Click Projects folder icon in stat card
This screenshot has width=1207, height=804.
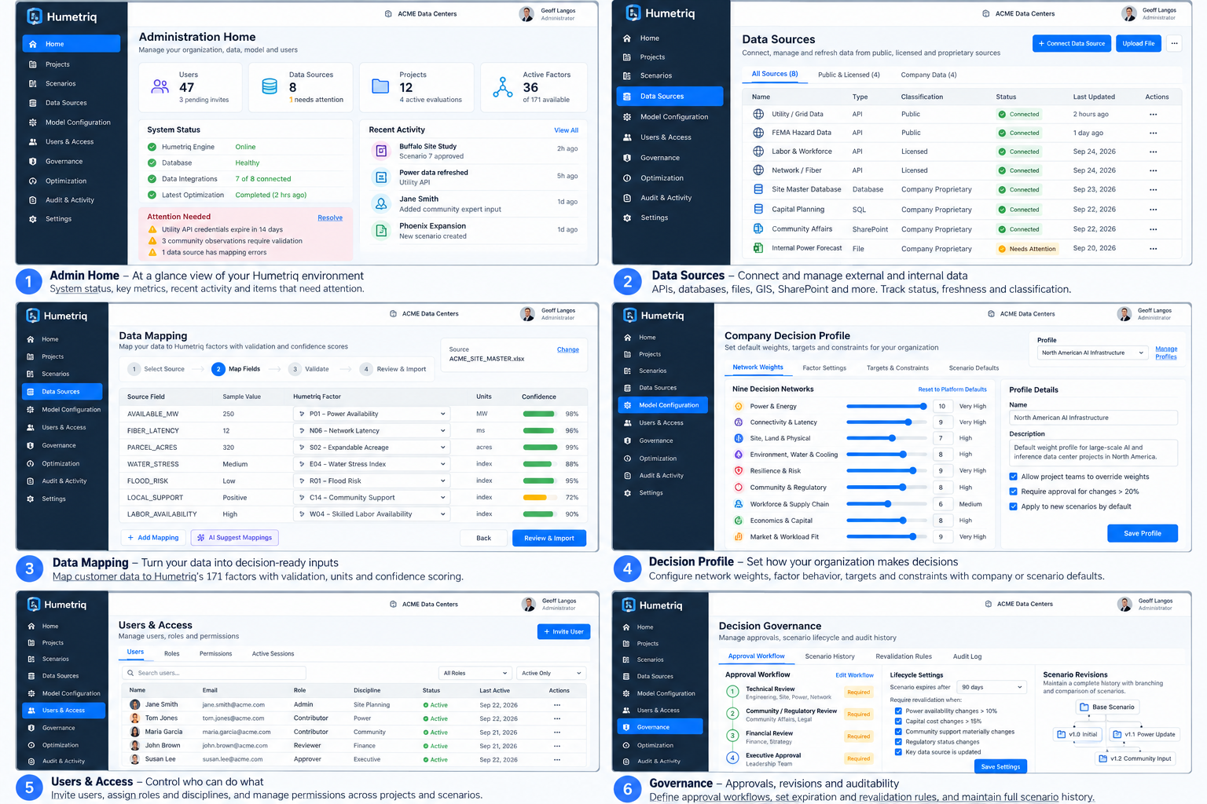click(x=380, y=86)
